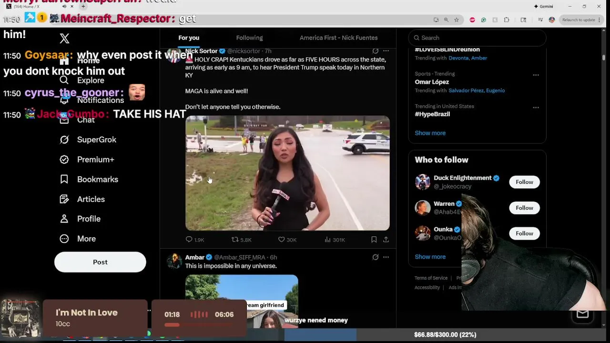Show more trending topics
610x343 pixels.
point(430,133)
